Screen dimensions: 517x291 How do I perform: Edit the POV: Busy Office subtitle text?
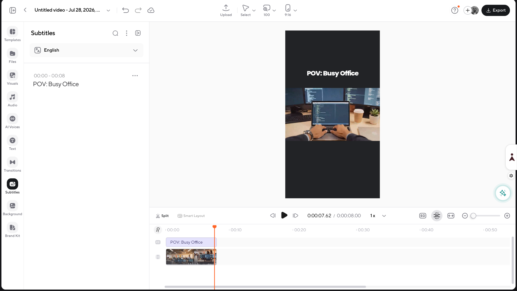(x=56, y=84)
